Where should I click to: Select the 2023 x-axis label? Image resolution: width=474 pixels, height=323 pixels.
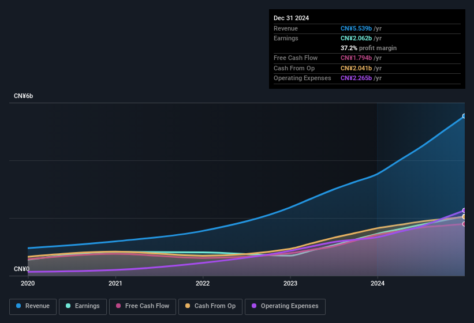coord(290,283)
